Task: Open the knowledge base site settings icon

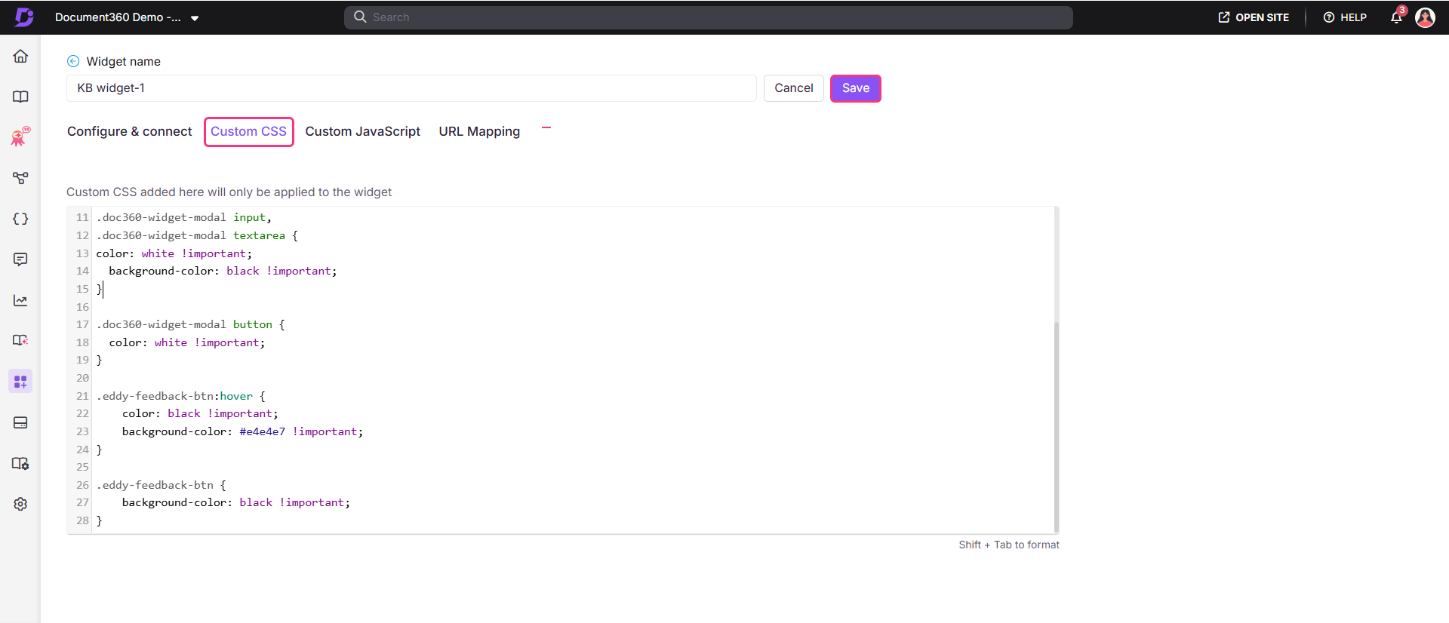Action: coord(20,463)
